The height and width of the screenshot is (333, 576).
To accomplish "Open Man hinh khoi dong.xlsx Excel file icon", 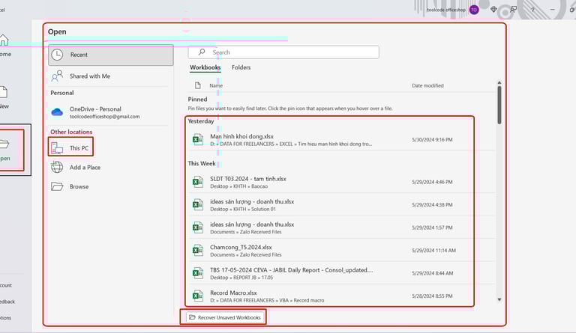I will click(198, 140).
